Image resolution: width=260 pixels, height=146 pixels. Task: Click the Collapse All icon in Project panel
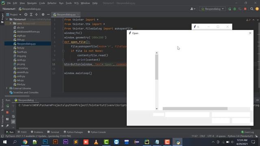[x=36, y=15]
